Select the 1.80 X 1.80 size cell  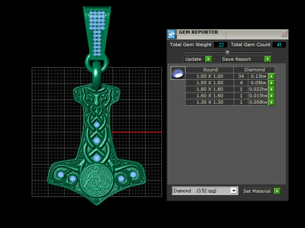click(210, 89)
